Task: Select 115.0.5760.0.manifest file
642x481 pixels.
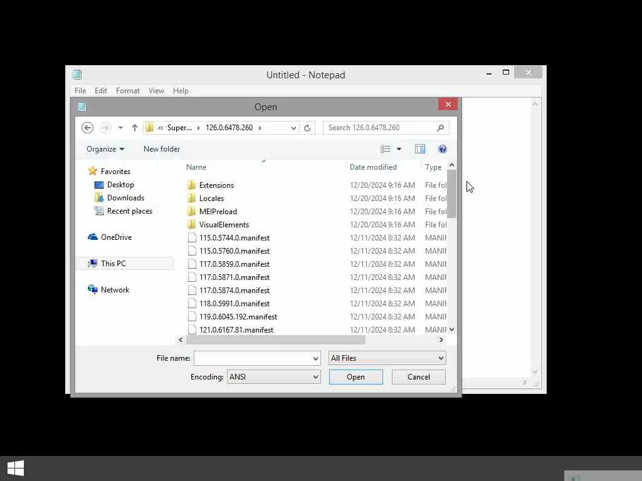Action: point(234,251)
